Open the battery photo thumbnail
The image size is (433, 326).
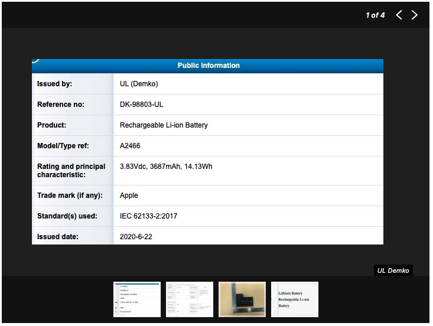tap(242, 299)
